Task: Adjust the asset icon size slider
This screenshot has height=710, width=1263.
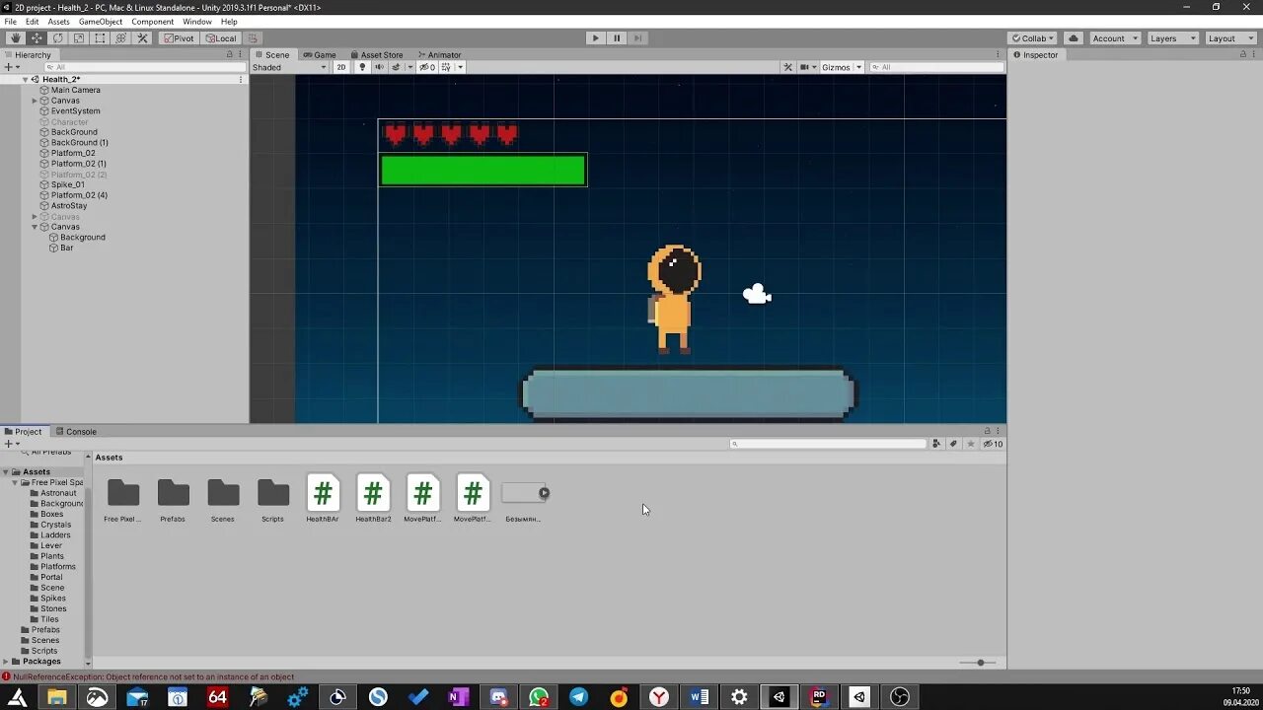Action: pyautogui.click(x=979, y=663)
